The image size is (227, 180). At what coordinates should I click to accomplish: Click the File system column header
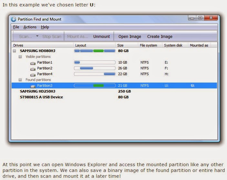coord(150,45)
